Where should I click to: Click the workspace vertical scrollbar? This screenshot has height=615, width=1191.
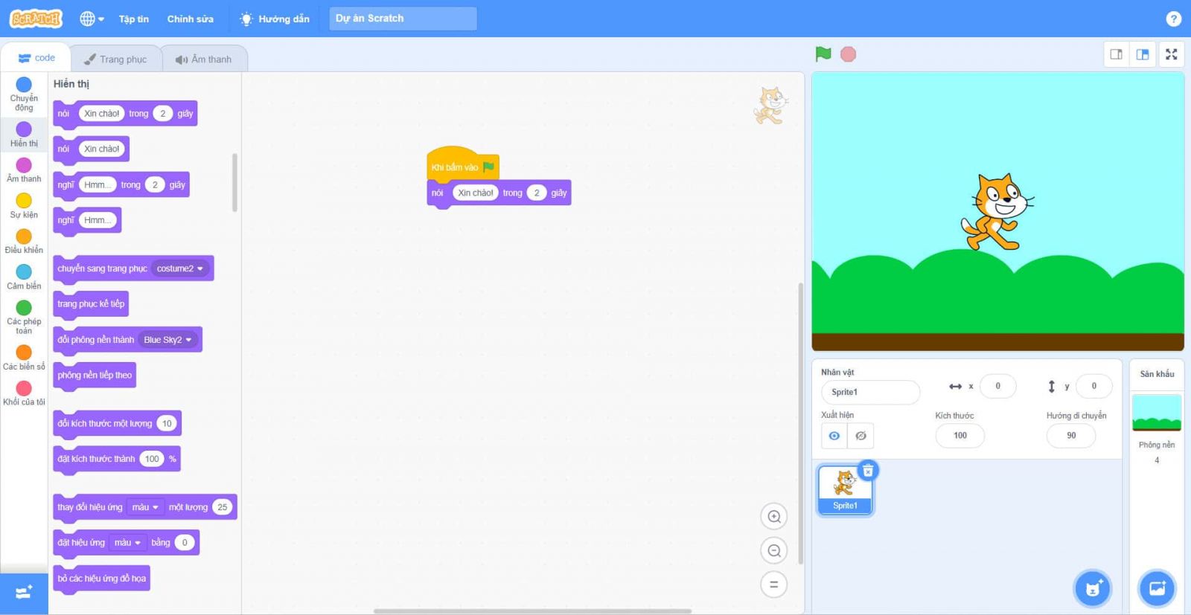[800, 422]
